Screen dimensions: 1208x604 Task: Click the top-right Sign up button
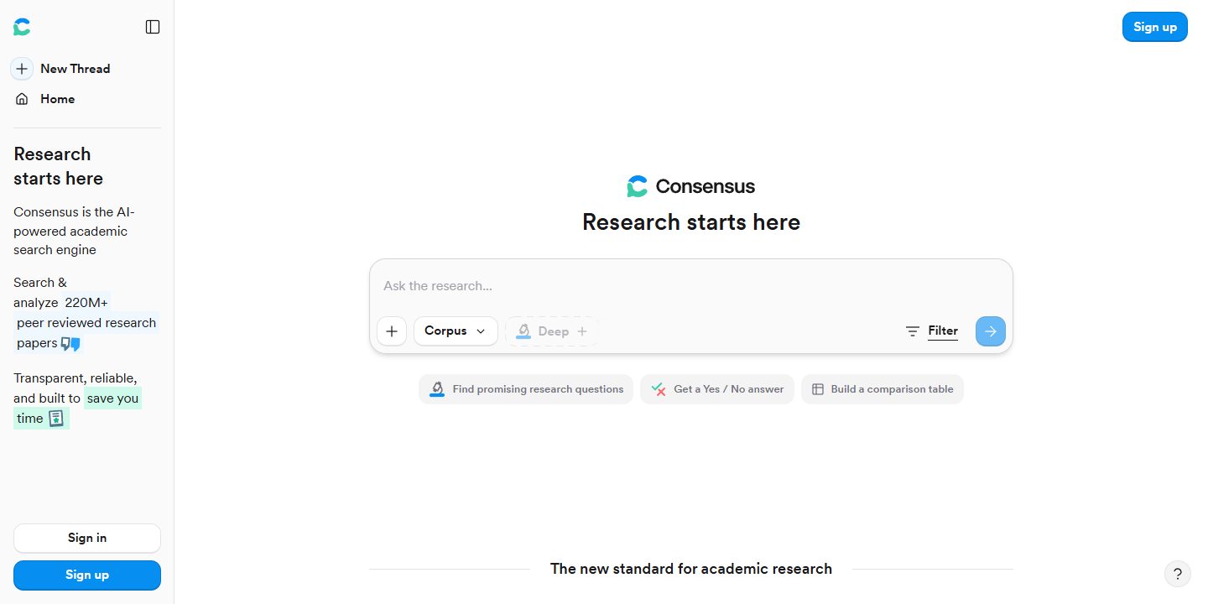click(1155, 27)
